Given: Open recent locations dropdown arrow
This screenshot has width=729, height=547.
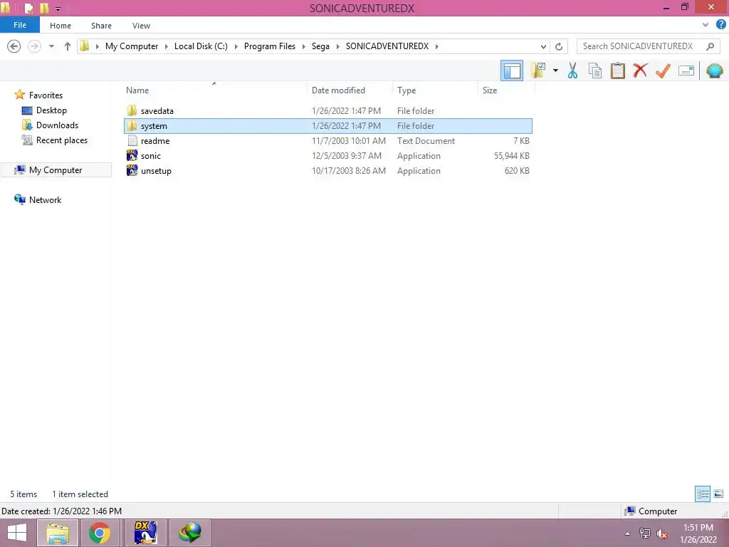Looking at the screenshot, I should (x=51, y=46).
